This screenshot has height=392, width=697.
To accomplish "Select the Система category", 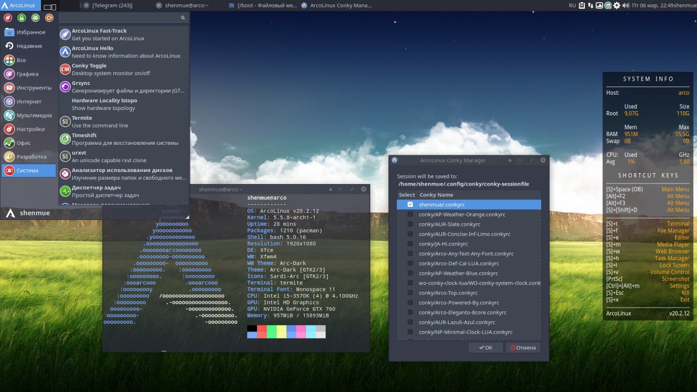I will [29, 170].
